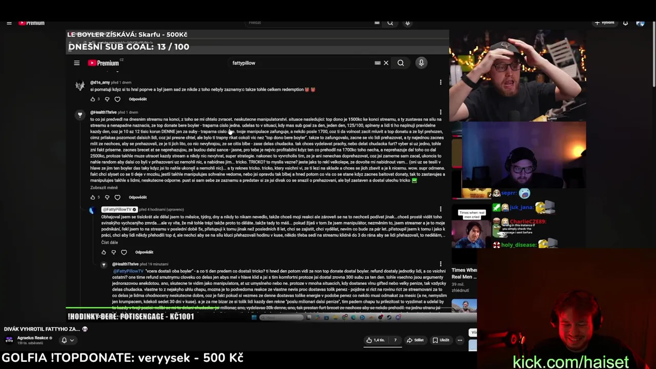Open options menu for HealthThrive's 19-minute-old reply
The image size is (656, 369).
(x=440, y=264)
